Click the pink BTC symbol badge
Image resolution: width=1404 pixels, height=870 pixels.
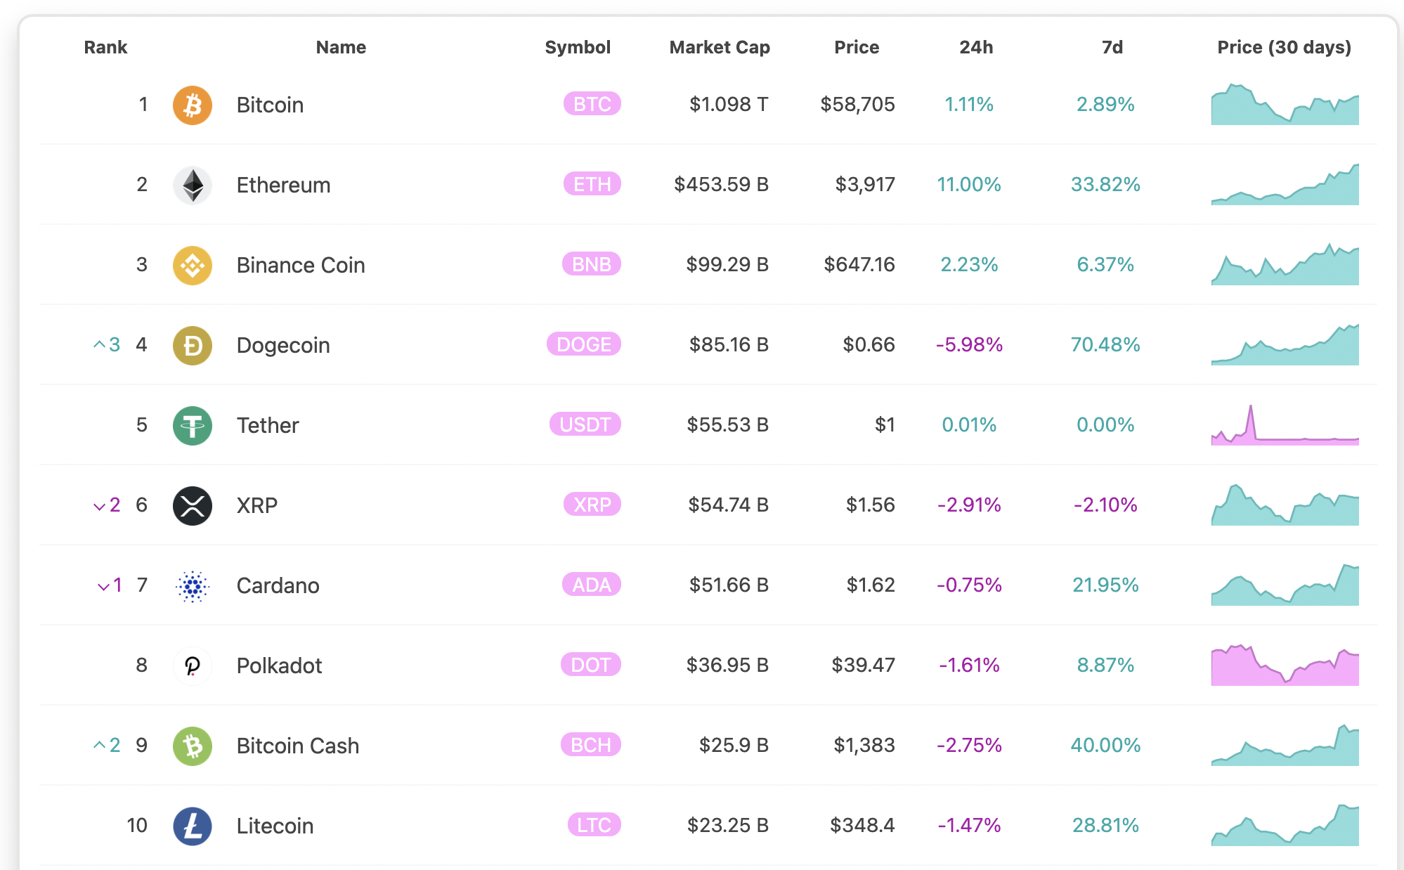[x=592, y=105]
